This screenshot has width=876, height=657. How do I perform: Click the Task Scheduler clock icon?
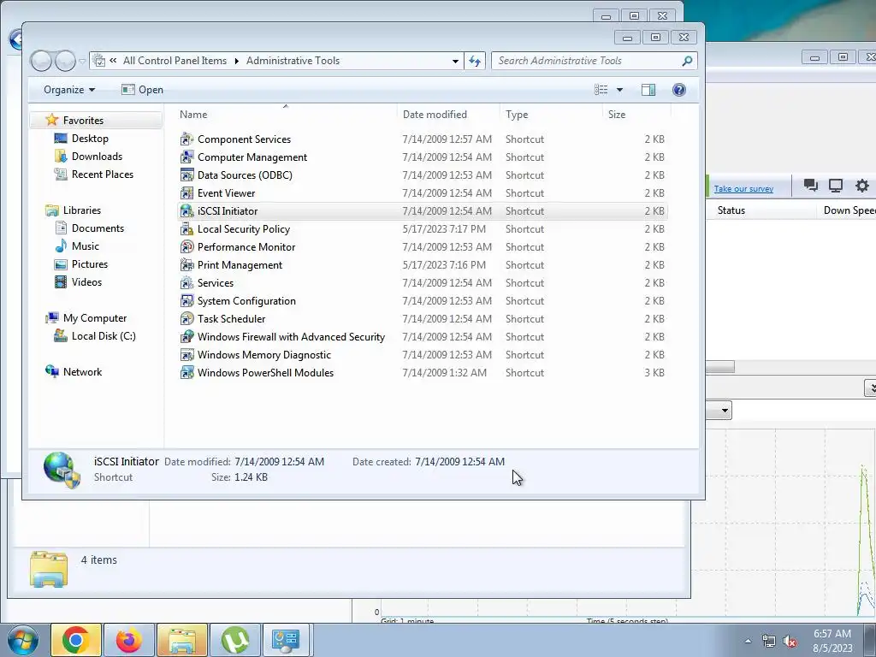[186, 319]
